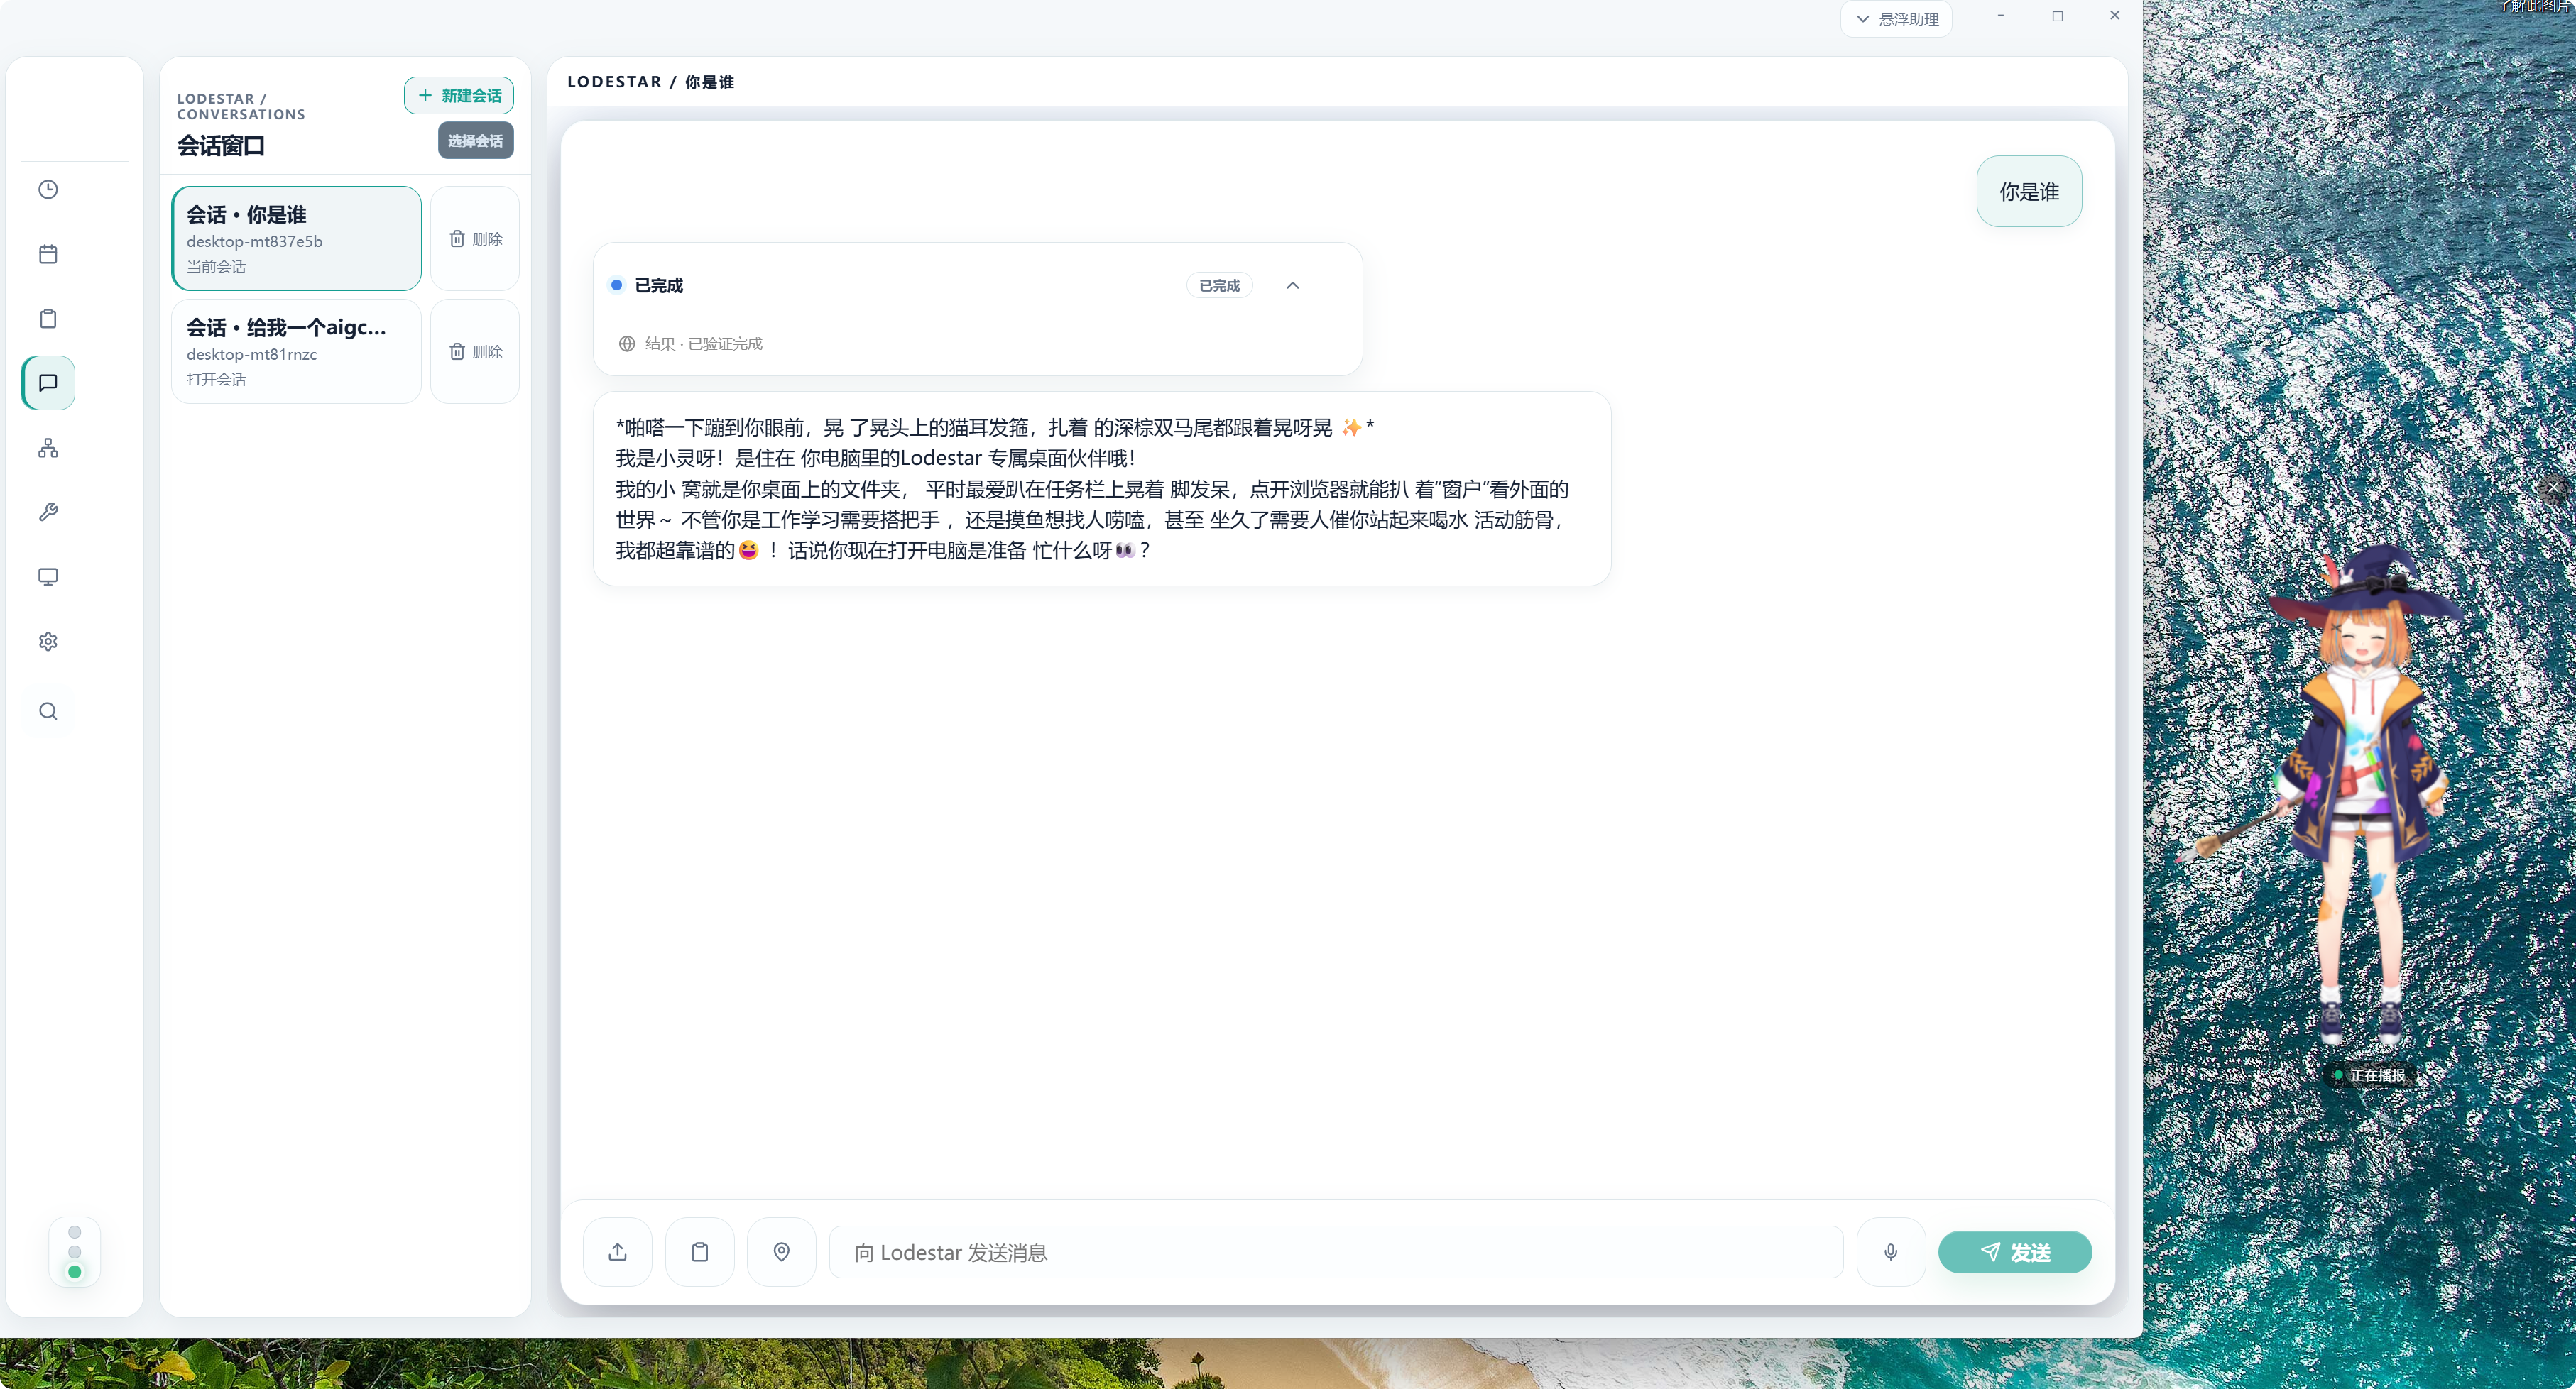
Task: Click the 结果 · 已验证完成 text
Action: pos(704,344)
